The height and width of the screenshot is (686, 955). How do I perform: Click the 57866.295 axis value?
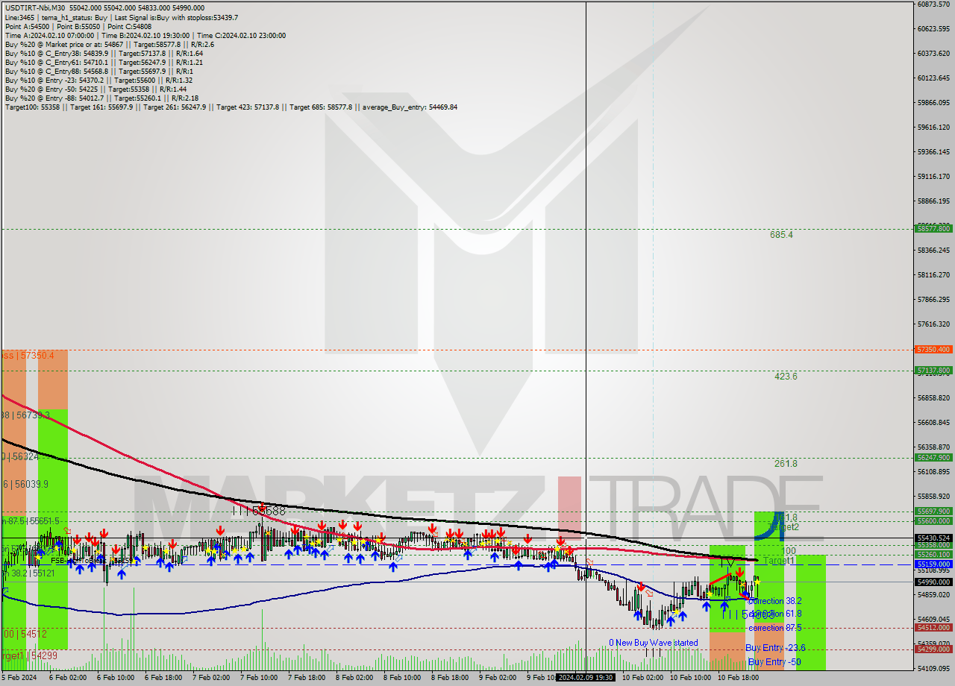[933, 300]
